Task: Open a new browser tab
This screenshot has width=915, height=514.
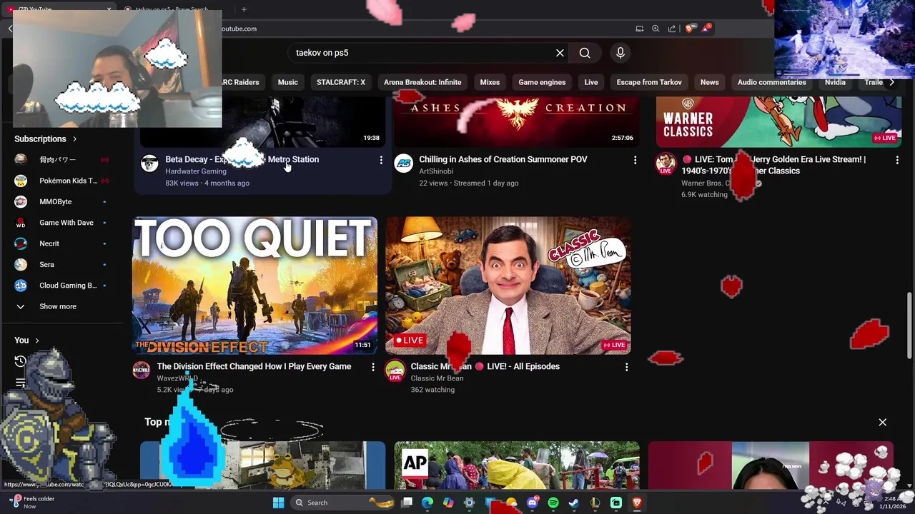Action: 244,9
